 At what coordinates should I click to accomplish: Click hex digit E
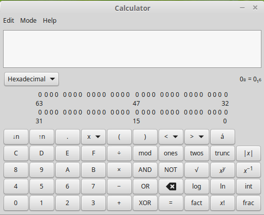coord(68,153)
